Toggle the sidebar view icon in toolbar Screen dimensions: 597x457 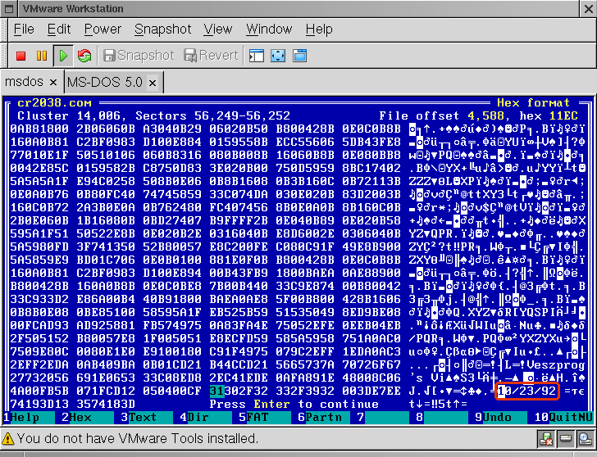tap(257, 56)
